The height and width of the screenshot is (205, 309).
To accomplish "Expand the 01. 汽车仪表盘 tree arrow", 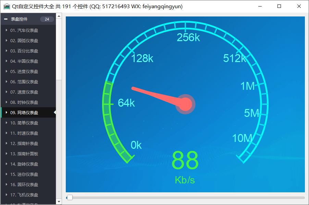I will 7,30.
